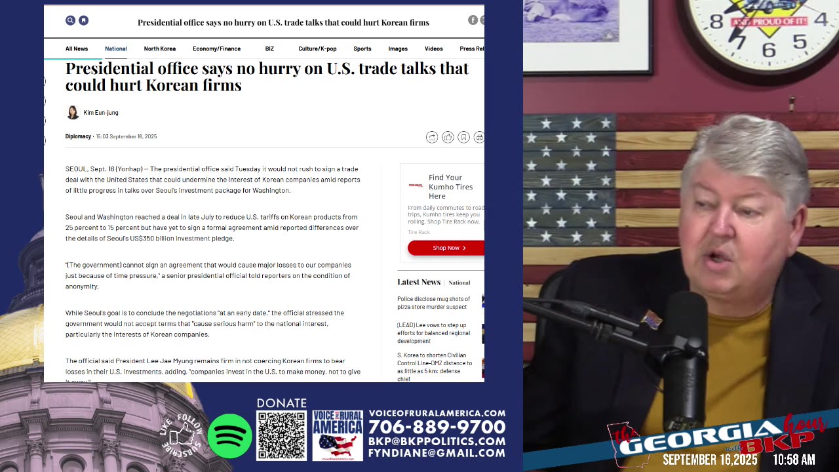This screenshot has height=472, width=839.
Task: Click author name Kim Eun-jung
Action: click(x=101, y=113)
